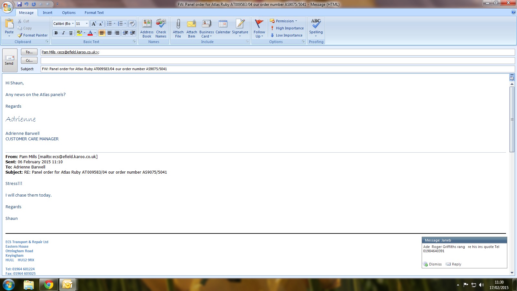The height and width of the screenshot is (291, 517).
Task: Open Outlook Help with the question mark
Action: 513,12
